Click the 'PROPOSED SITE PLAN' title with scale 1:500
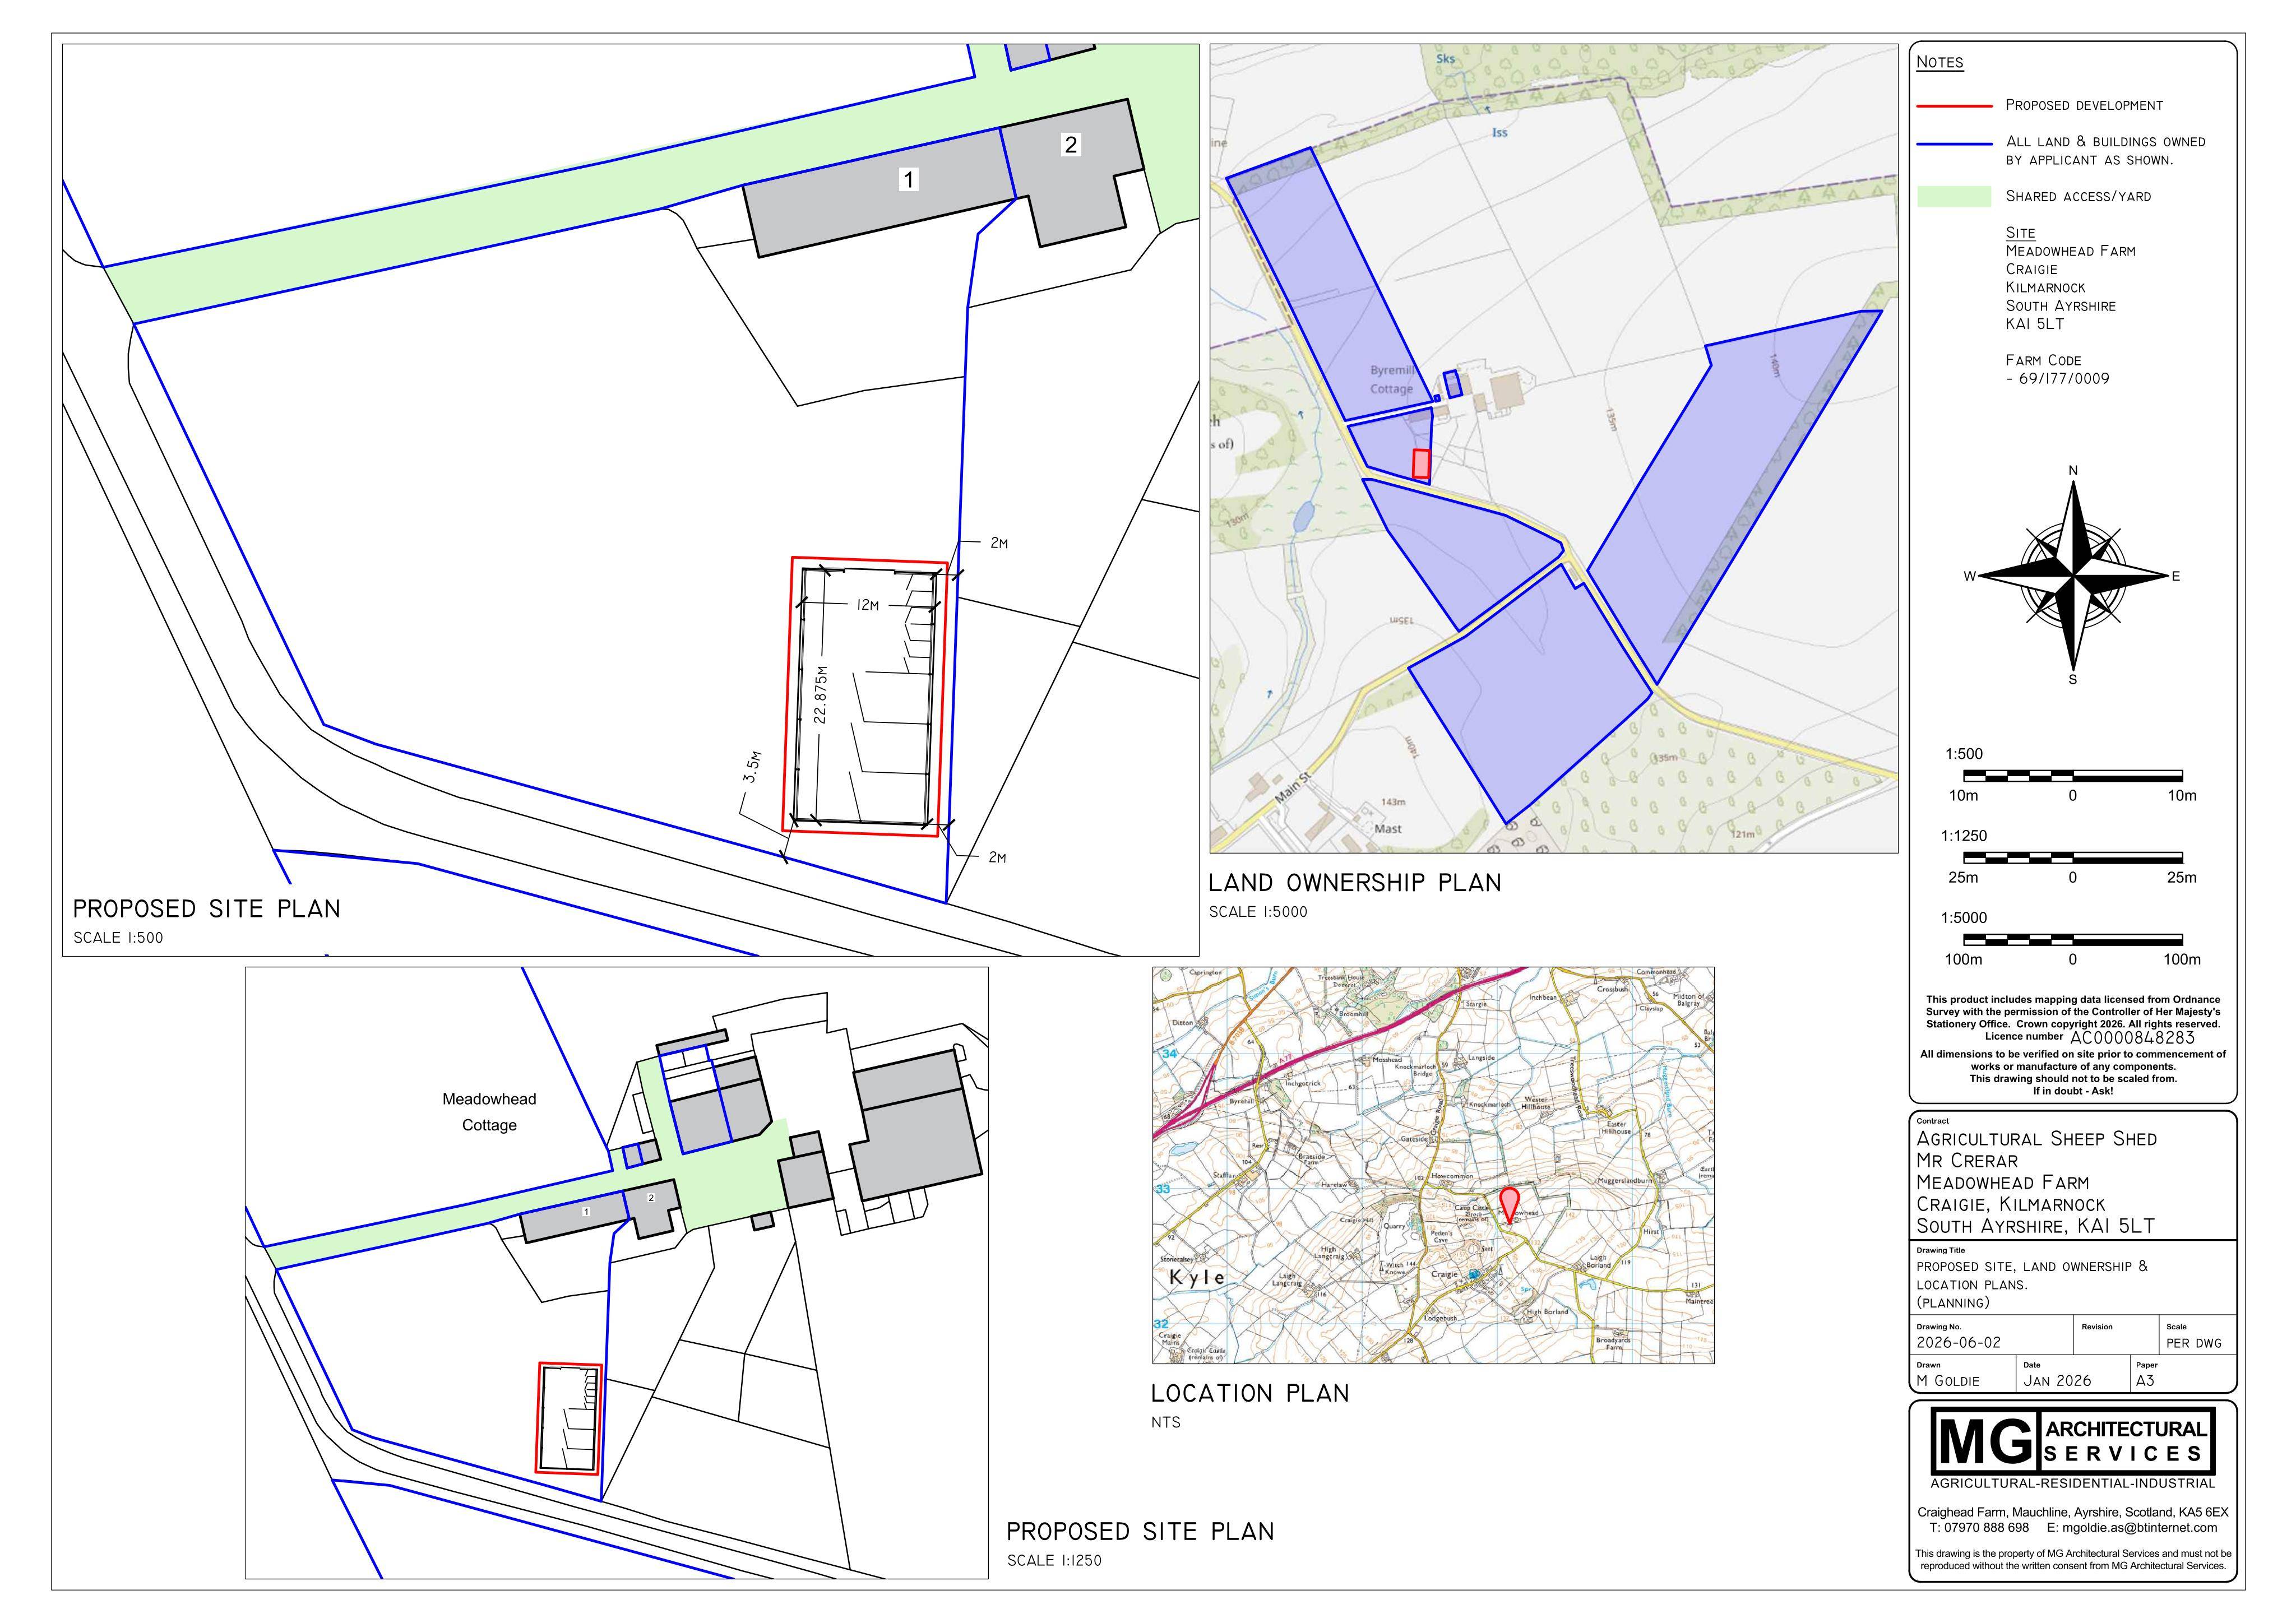Viewport: 2296px width, 1623px height. (206, 908)
